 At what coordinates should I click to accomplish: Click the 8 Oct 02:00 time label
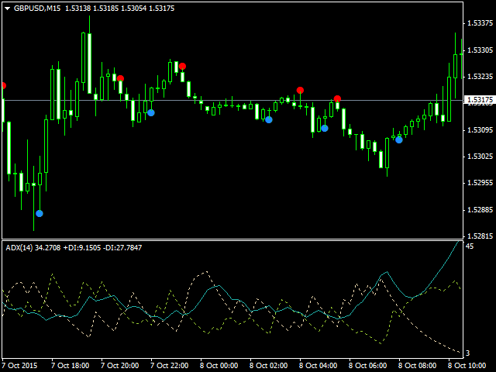pyautogui.click(x=269, y=366)
